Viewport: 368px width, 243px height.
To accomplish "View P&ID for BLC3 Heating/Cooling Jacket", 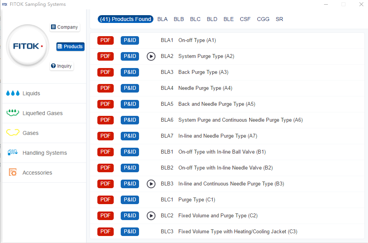I will (x=130, y=232).
